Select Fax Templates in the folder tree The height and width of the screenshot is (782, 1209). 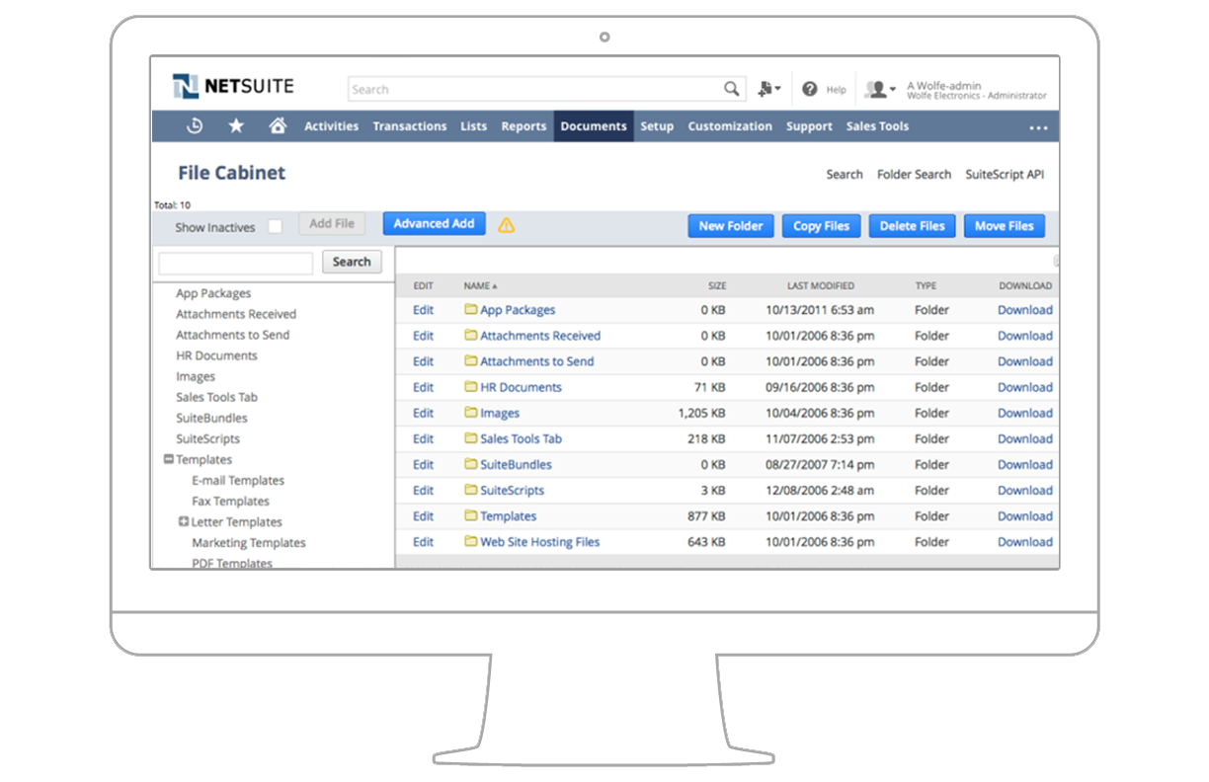230,501
